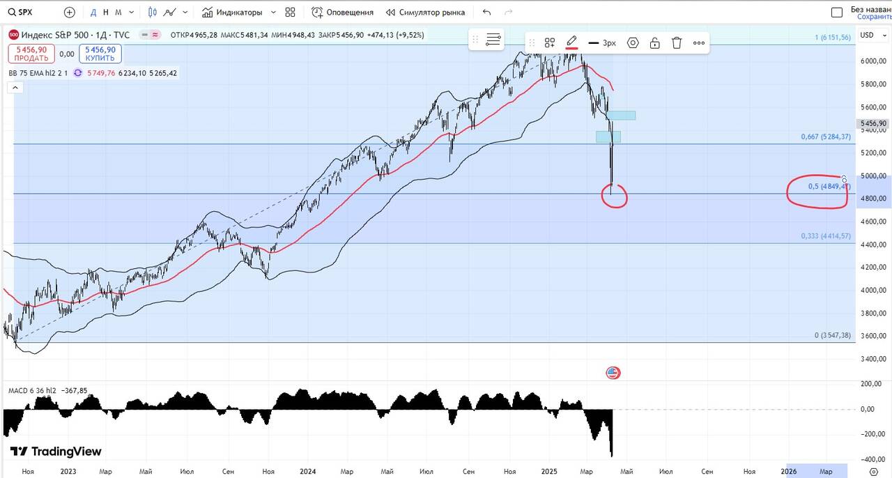Viewport: 892px width, 478px height.
Task: Open Оповещения alerts
Action: click(342, 12)
